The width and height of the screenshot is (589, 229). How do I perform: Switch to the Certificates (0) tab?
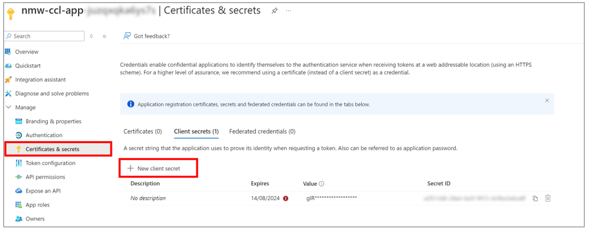(x=143, y=132)
